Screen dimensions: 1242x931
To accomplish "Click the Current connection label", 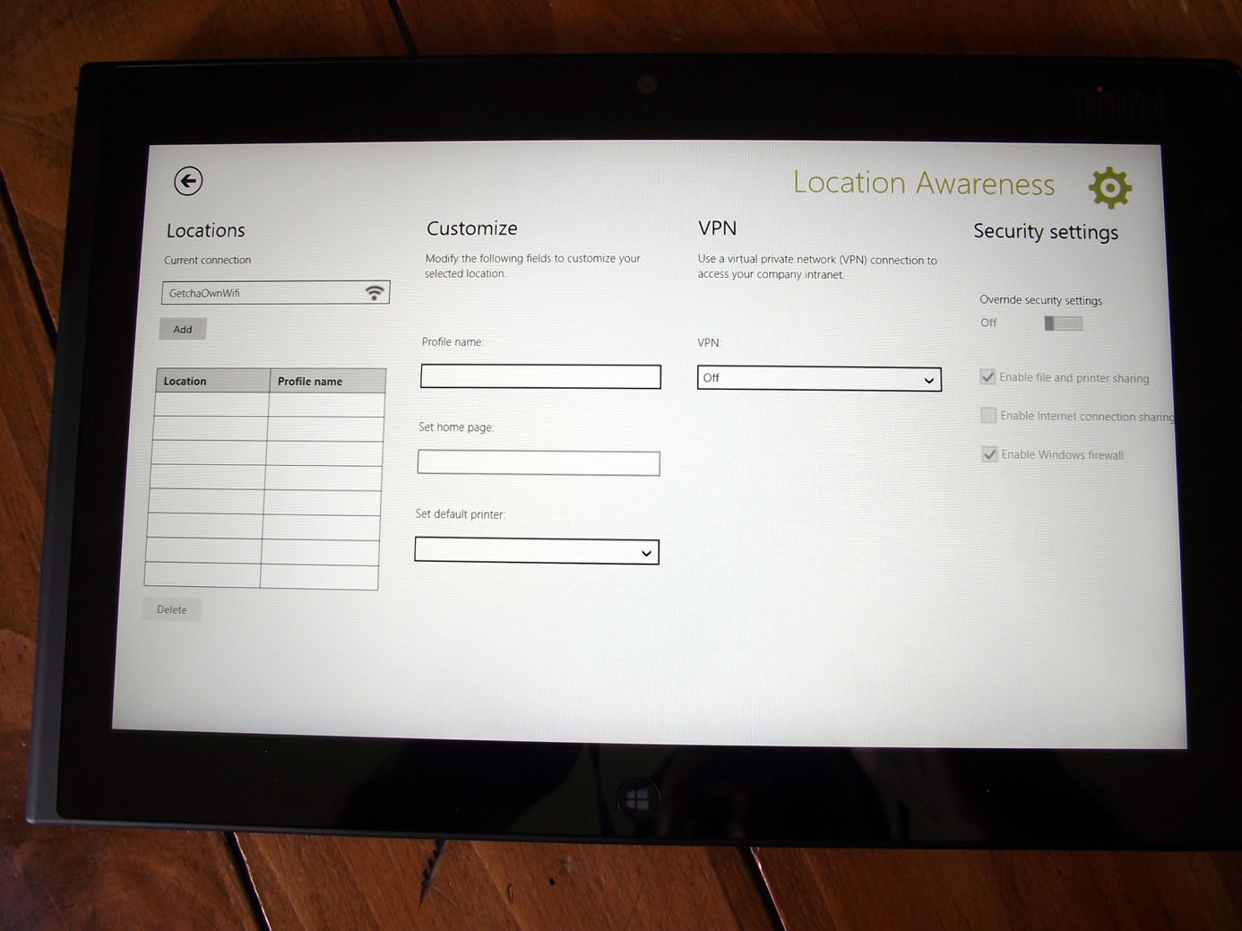I will tap(208, 260).
